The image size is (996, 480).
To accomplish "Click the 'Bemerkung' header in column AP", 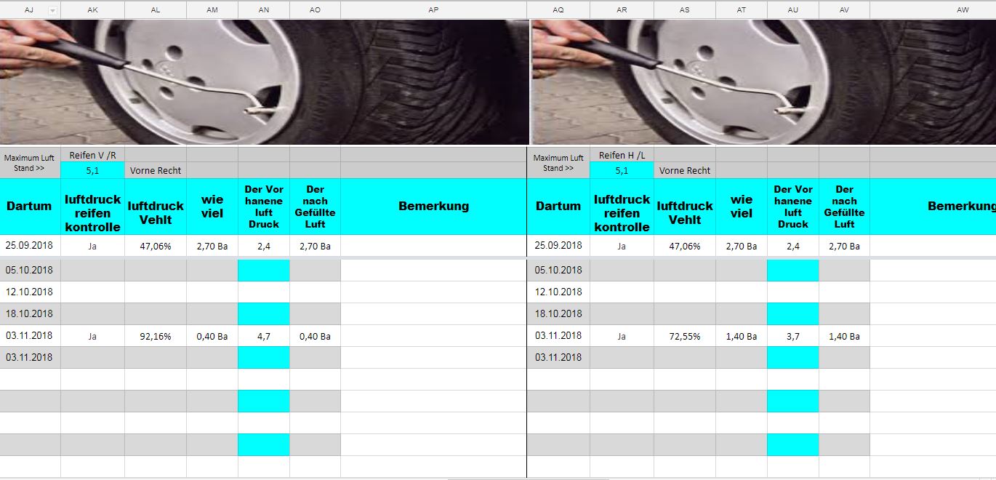I will click(433, 207).
